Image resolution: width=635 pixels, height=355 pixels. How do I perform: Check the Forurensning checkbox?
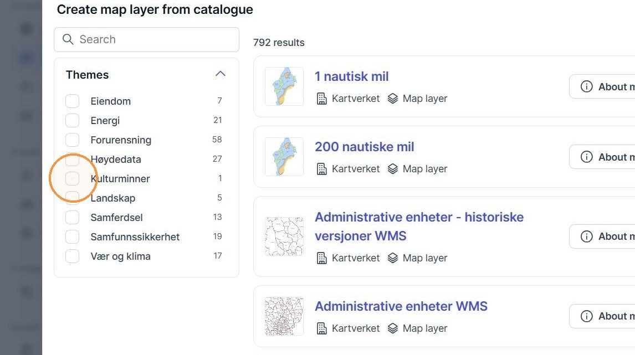pos(73,140)
